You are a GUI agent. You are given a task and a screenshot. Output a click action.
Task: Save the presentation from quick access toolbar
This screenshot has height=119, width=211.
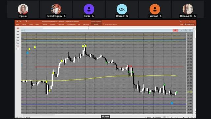tap(17, 21)
